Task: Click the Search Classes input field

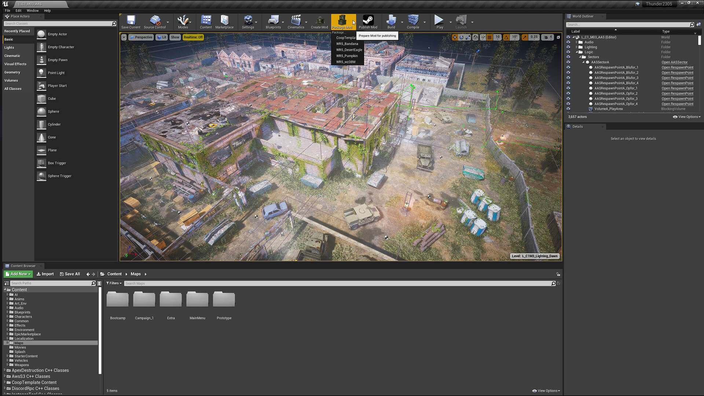Action: click(60, 23)
